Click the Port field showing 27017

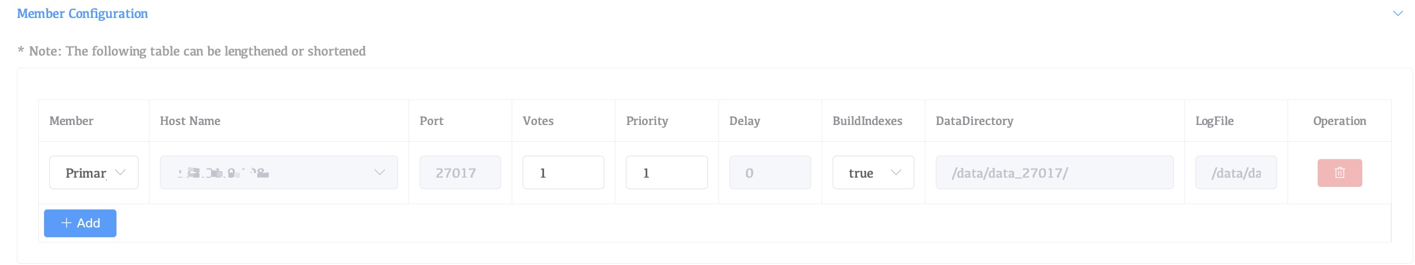pyautogui.click(x=460, y=172)
